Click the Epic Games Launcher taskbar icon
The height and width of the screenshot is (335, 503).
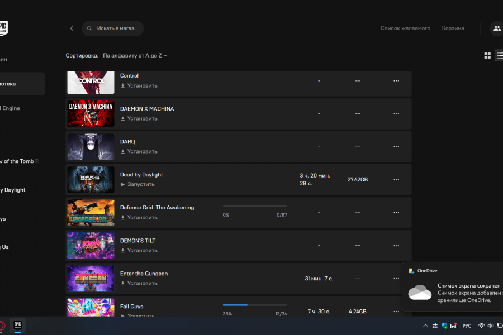[x=18, y=326]
